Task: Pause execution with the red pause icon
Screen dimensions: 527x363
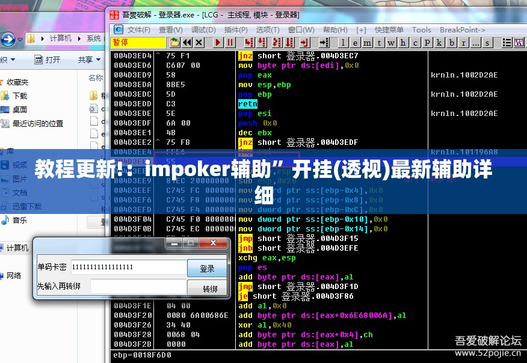Action: coord(230,42)
